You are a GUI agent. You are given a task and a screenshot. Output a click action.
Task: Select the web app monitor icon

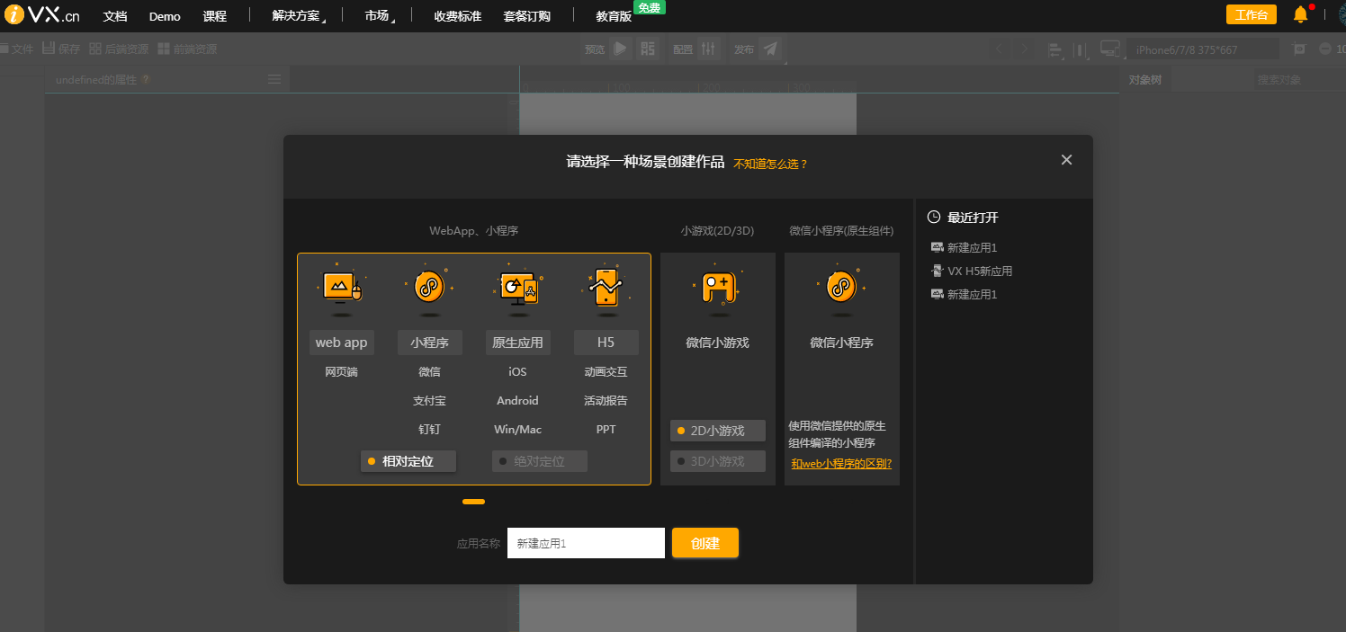pos(341,288)
